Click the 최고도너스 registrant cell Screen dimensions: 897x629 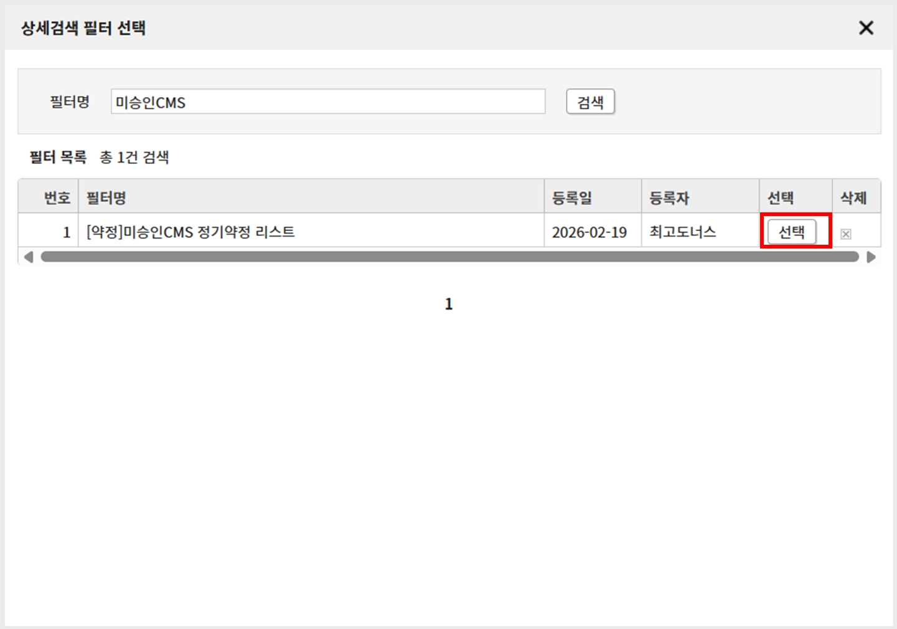682,232
